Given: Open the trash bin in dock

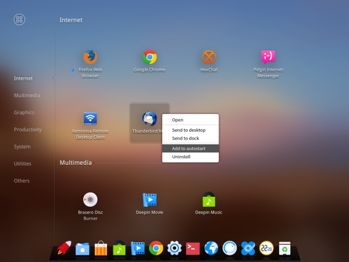Looking at the screenshot, I should click(284, 248).
